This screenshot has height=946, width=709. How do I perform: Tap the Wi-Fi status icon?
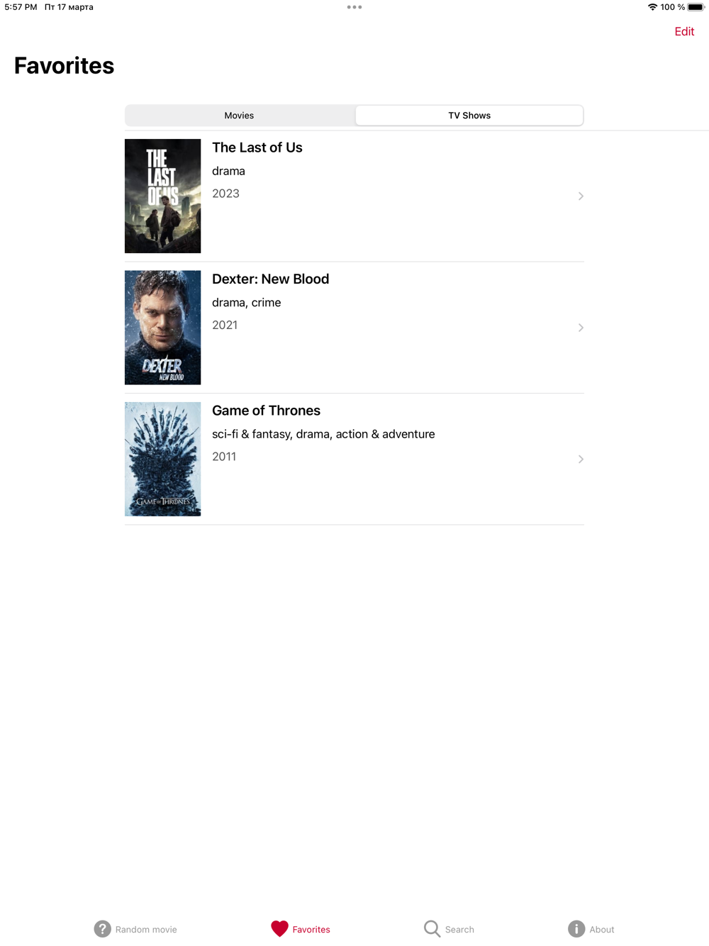(x=652, y=7)
